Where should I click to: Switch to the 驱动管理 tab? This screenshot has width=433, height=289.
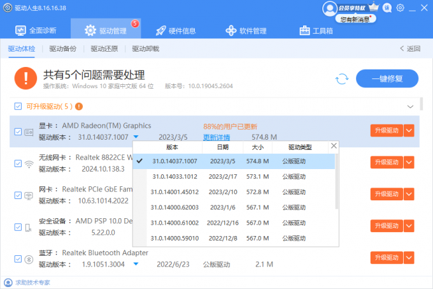click(x=106, y=29)
